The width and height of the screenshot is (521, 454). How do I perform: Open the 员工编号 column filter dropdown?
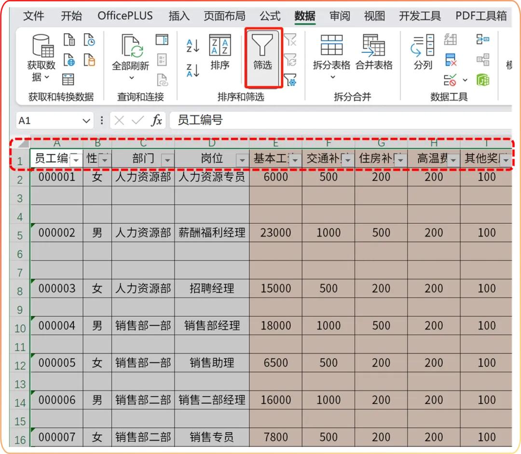pos(76,160)
